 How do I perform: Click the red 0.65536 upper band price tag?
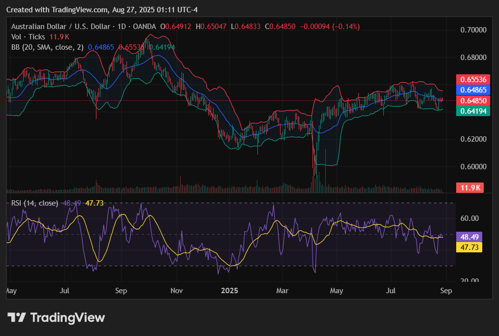[x=473, y=80]
